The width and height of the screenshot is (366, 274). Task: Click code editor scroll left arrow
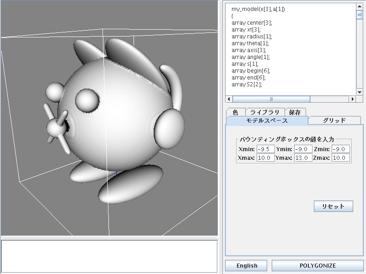click(x=229, y=99)
